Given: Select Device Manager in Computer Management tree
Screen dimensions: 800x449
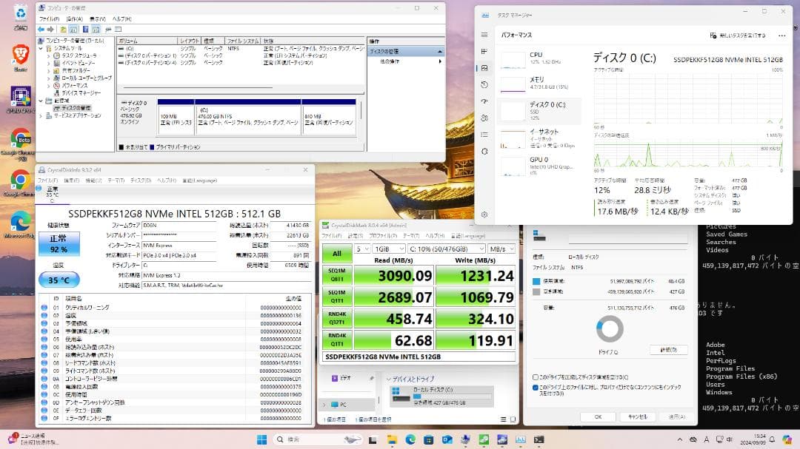Looking at the screenshot, I should pos(81,93).
